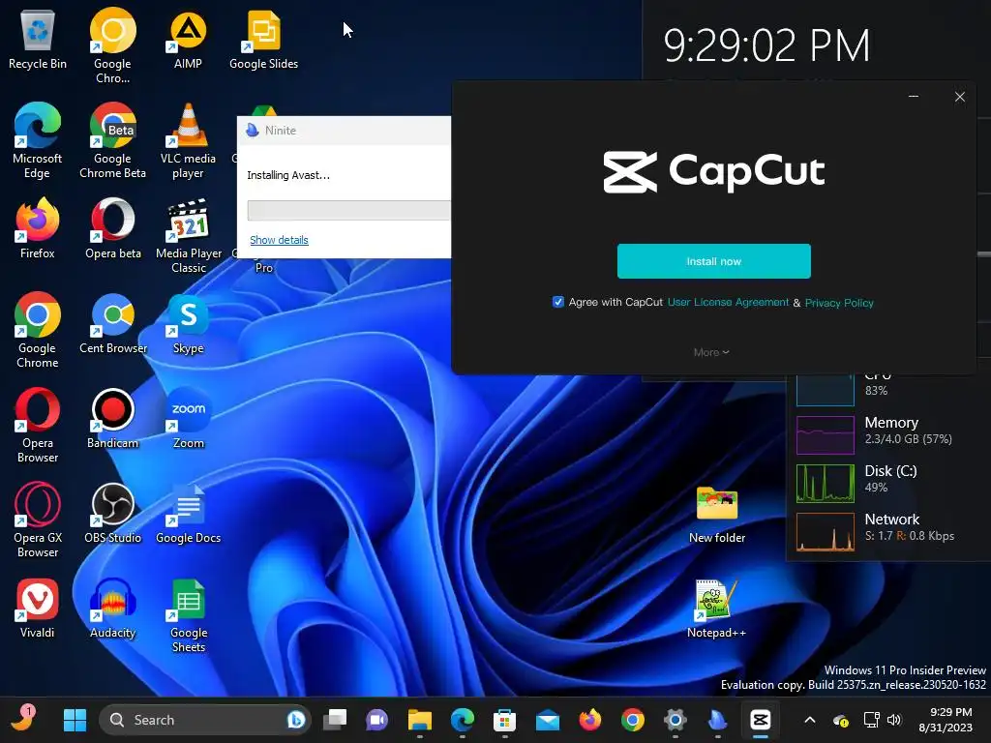Open the CapCut Privacy Policy link

839,303
